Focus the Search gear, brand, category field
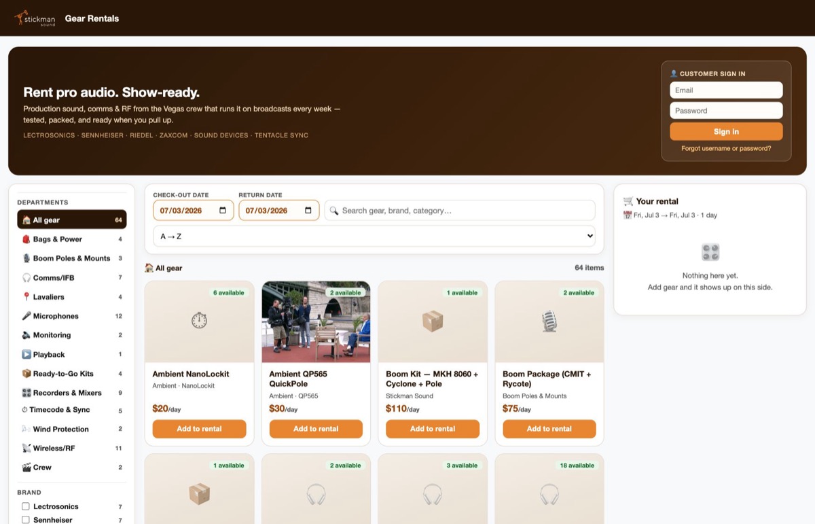The height and width of the screenshot is (524, 815). [x=460, y=211]
